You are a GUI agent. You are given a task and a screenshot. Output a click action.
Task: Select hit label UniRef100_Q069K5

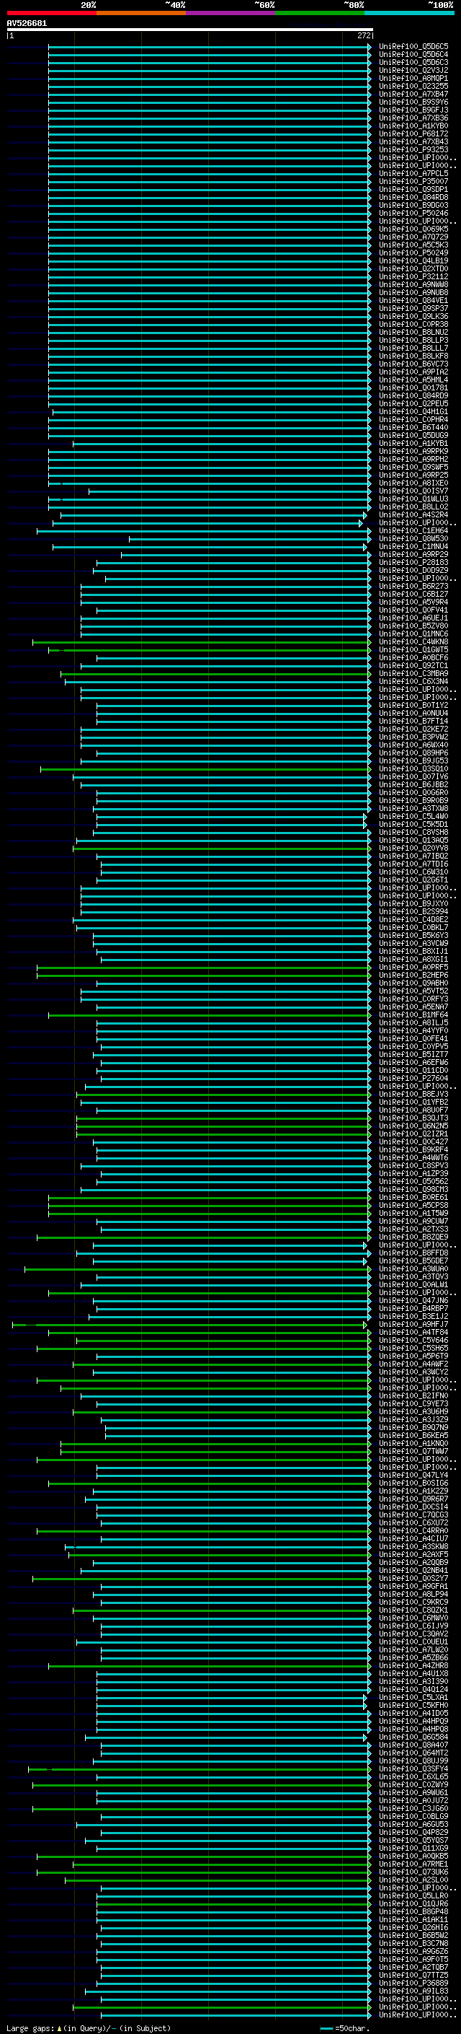tap(413, 229)
